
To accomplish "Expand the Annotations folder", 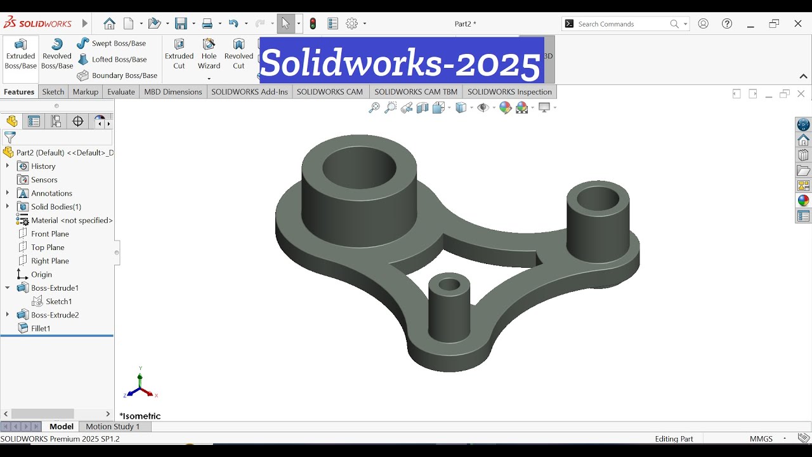I will coord(8,193).
